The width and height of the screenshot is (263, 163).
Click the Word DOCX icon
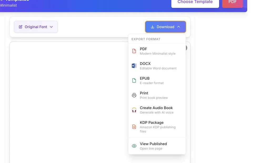[x=134, y=66]
